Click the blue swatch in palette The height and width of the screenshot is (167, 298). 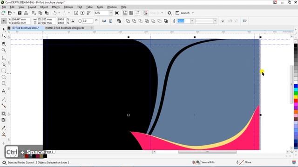pyautogui.click(x=296, y=86)
